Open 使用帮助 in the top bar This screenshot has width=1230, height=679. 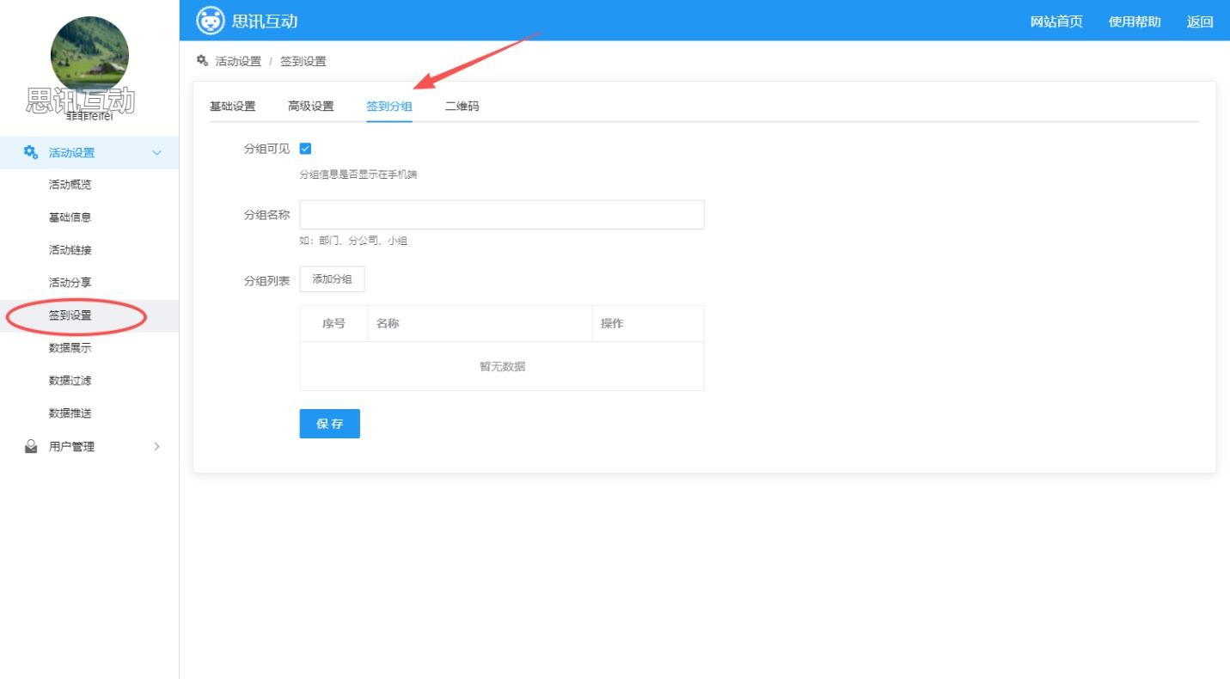[x=1135, y=21]
